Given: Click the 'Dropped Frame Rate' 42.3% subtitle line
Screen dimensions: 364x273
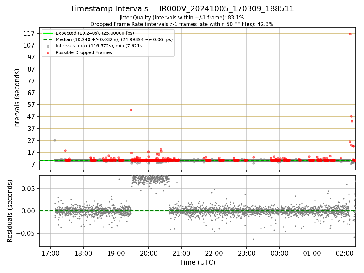Looking at the screenshot, I should [x=182, y=24].
